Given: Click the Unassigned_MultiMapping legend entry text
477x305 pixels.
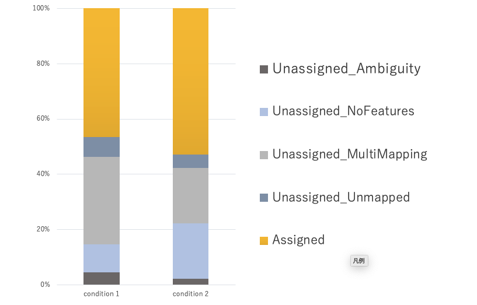Looking at the screenshot, I should pos(350,155).
